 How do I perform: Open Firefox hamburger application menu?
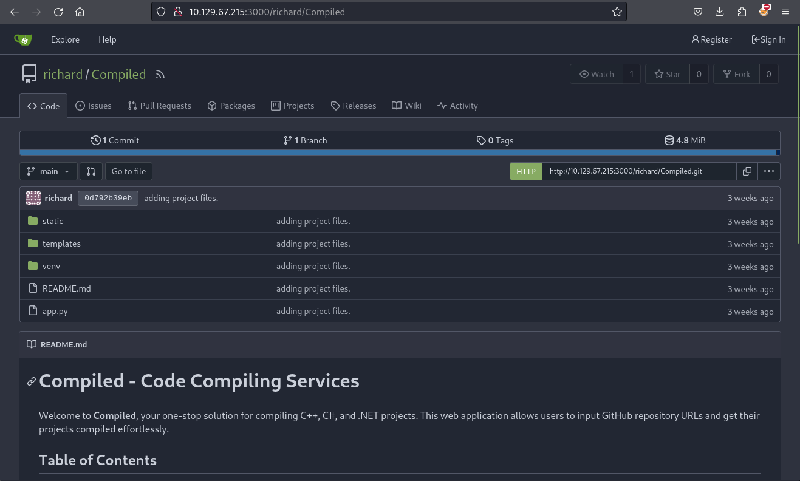[785, 12]
